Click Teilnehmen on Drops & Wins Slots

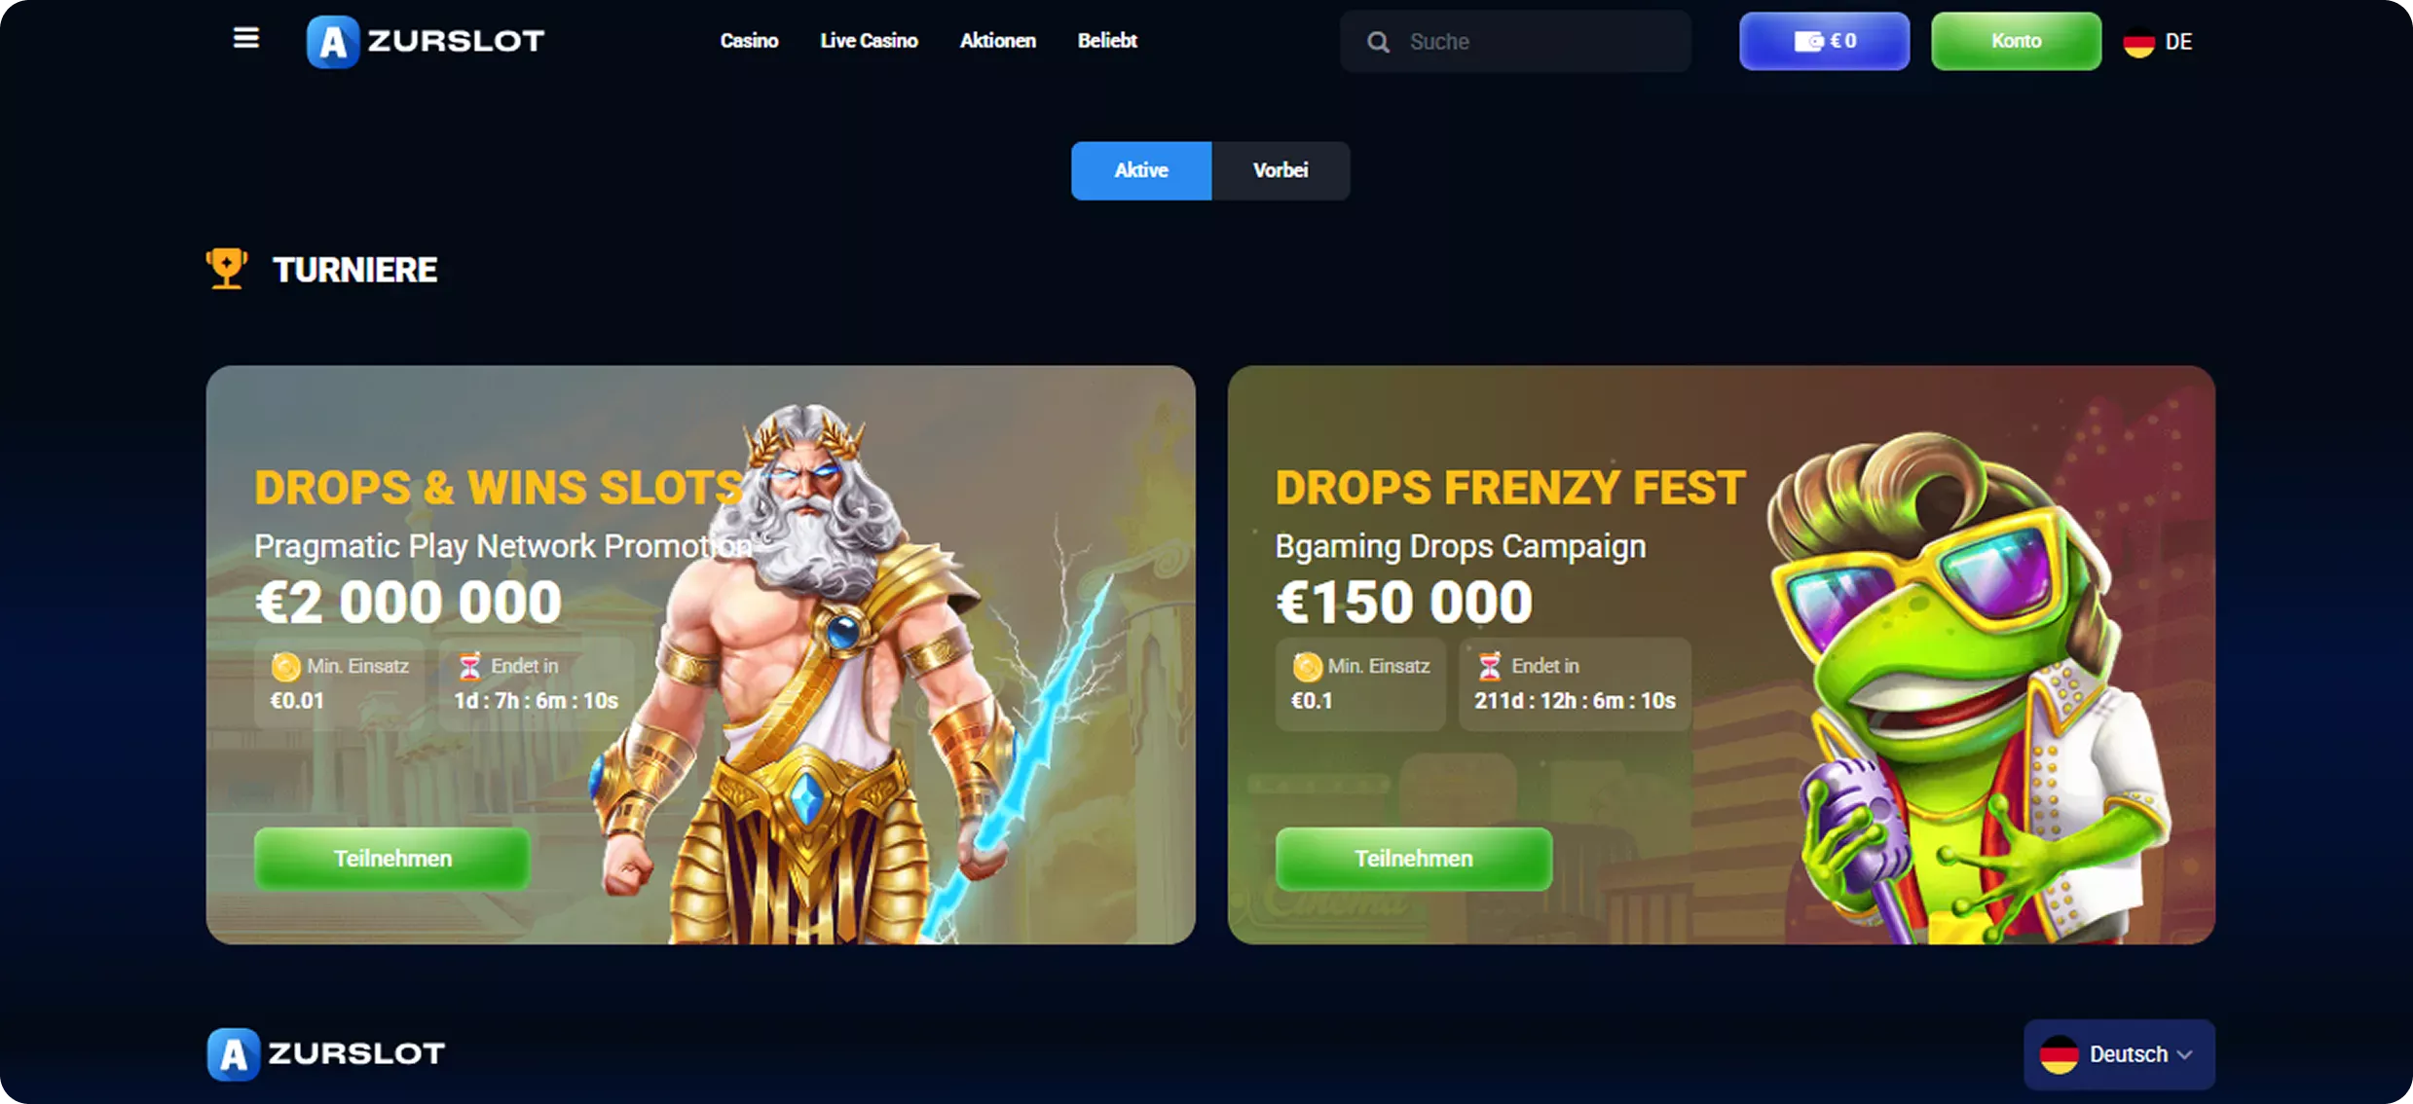(392, 859)
